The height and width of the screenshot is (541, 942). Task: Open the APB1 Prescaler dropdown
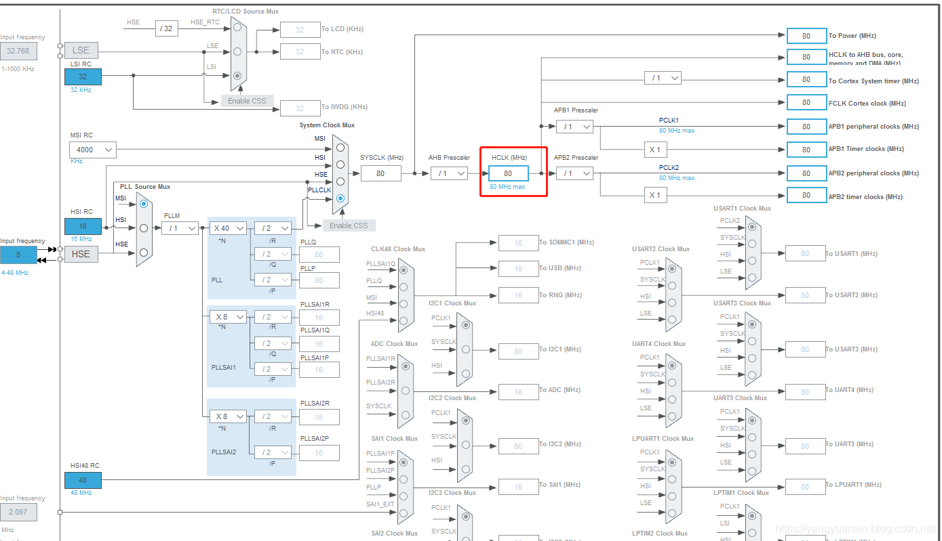[574, 127]
